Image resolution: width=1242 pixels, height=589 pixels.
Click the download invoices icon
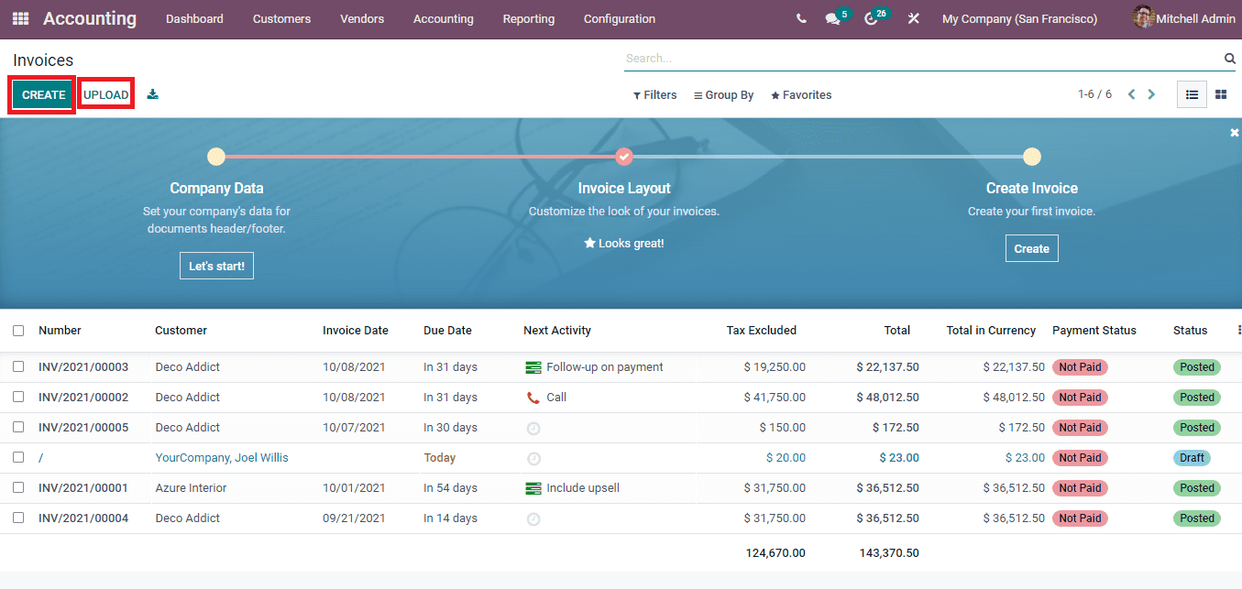tap(152, 93)
